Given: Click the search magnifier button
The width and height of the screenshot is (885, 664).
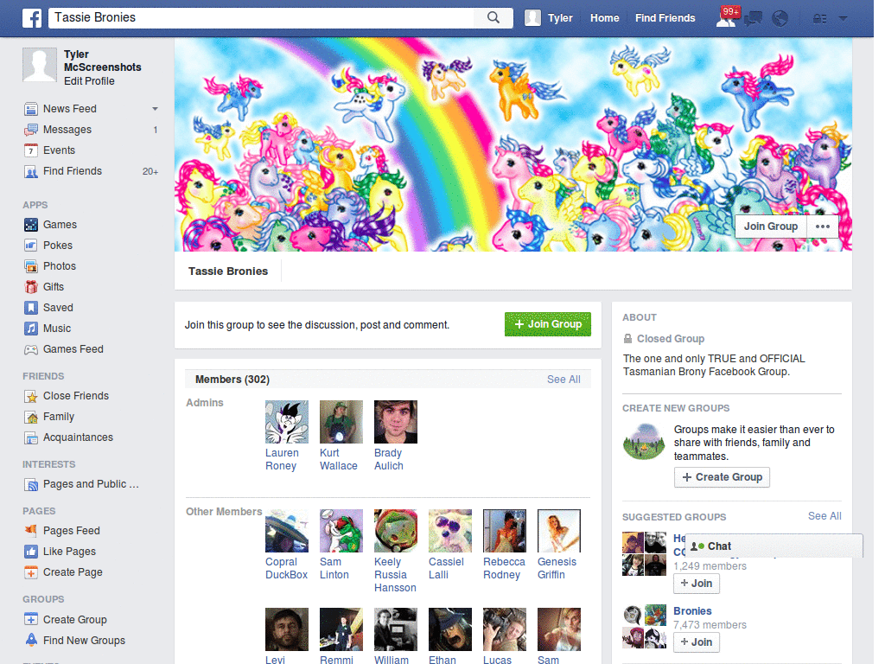Looking at the screenshot, I should coord(493,17).
